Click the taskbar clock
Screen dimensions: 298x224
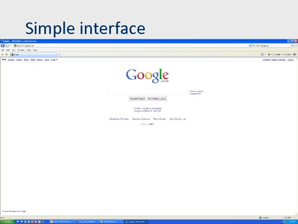(x=292, y=222)
